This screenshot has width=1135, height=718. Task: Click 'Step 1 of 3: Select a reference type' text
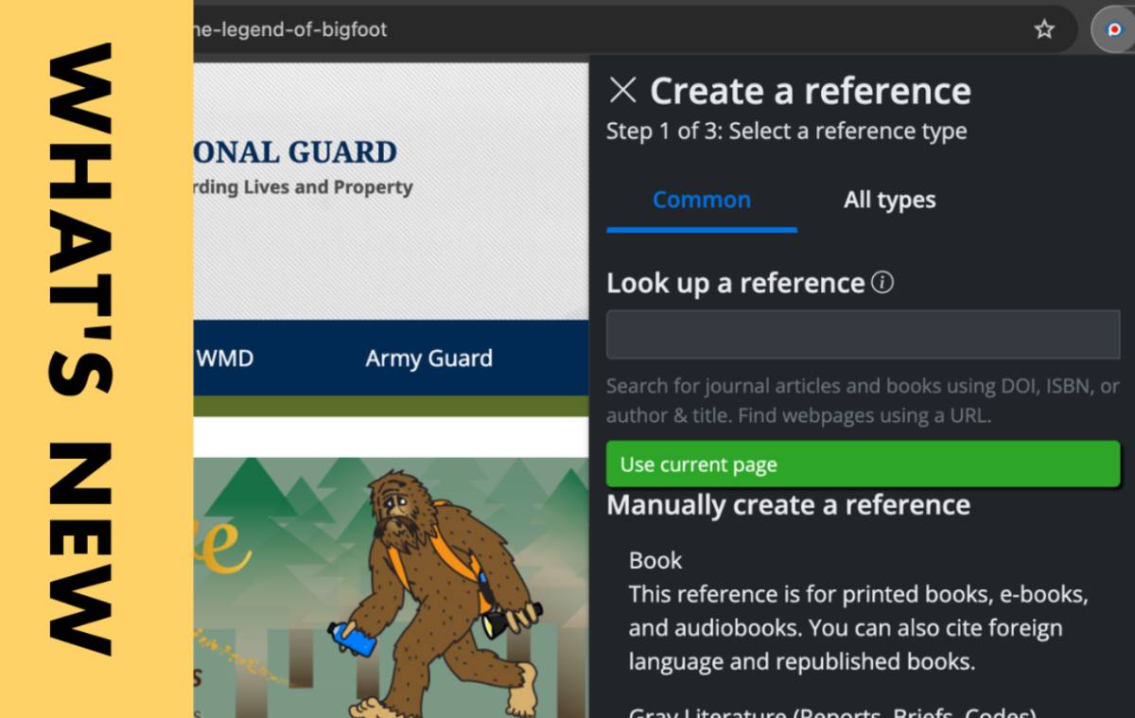click(787, 131)
